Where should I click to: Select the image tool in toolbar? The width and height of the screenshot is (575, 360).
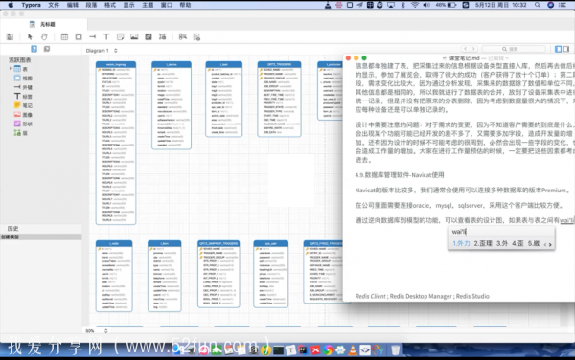pos(134,36)
